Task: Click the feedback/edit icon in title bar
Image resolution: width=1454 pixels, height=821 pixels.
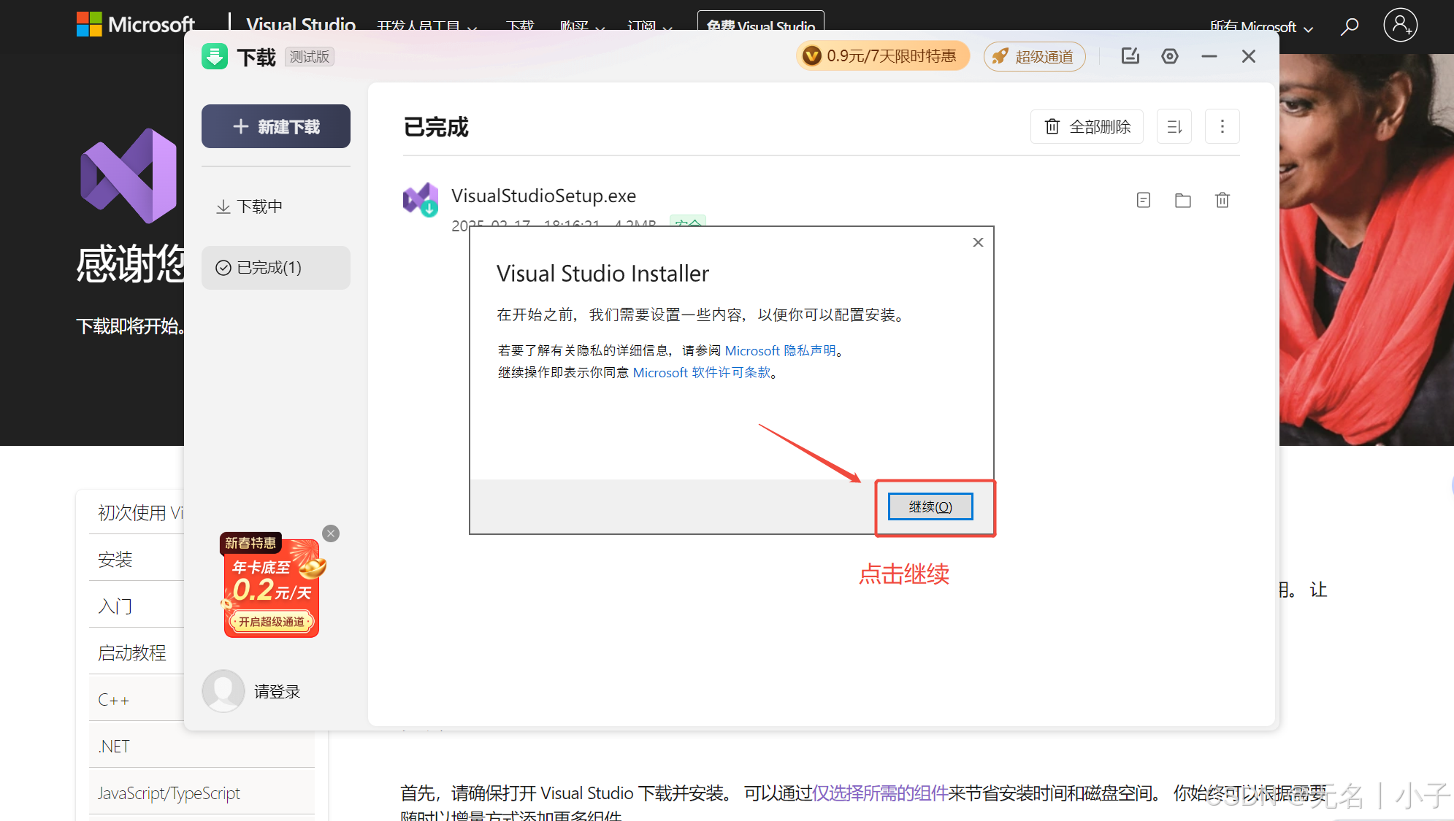Action: coord(1130,56)
